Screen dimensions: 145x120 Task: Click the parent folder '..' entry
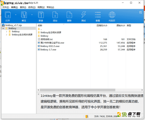point(41,29)
